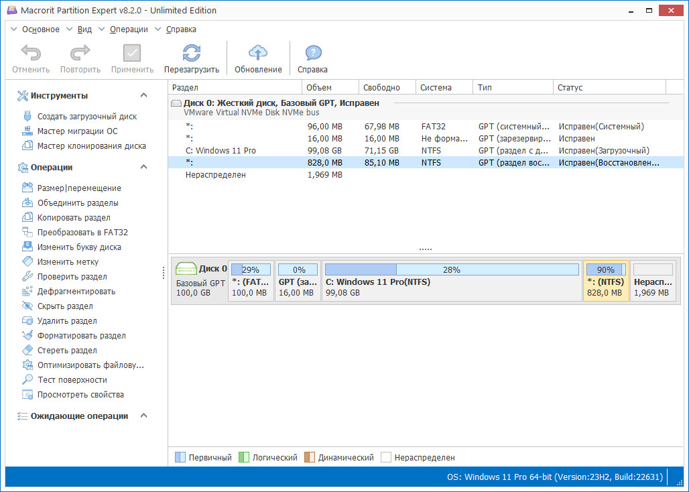
Task: Select the Размер|перемещение operation icon
Action: (x=27, y=188)
